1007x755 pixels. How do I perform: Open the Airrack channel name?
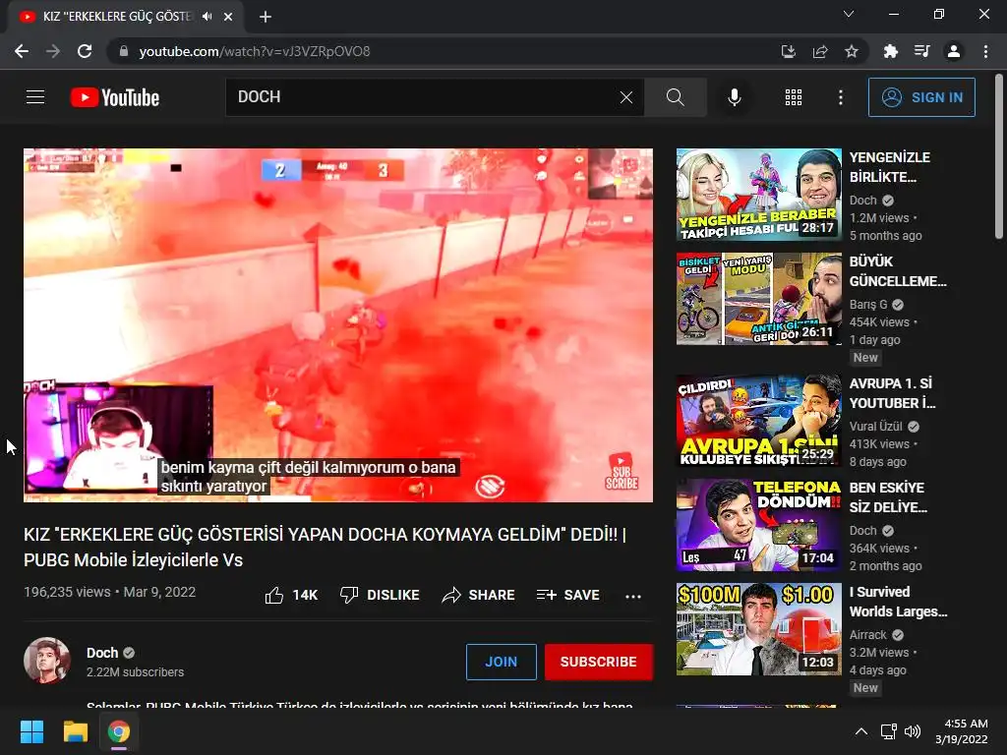tap(867, 635)
